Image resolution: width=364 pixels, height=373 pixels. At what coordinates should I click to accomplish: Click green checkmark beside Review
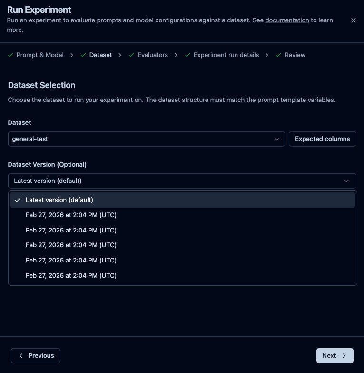(x=279, y=55)
